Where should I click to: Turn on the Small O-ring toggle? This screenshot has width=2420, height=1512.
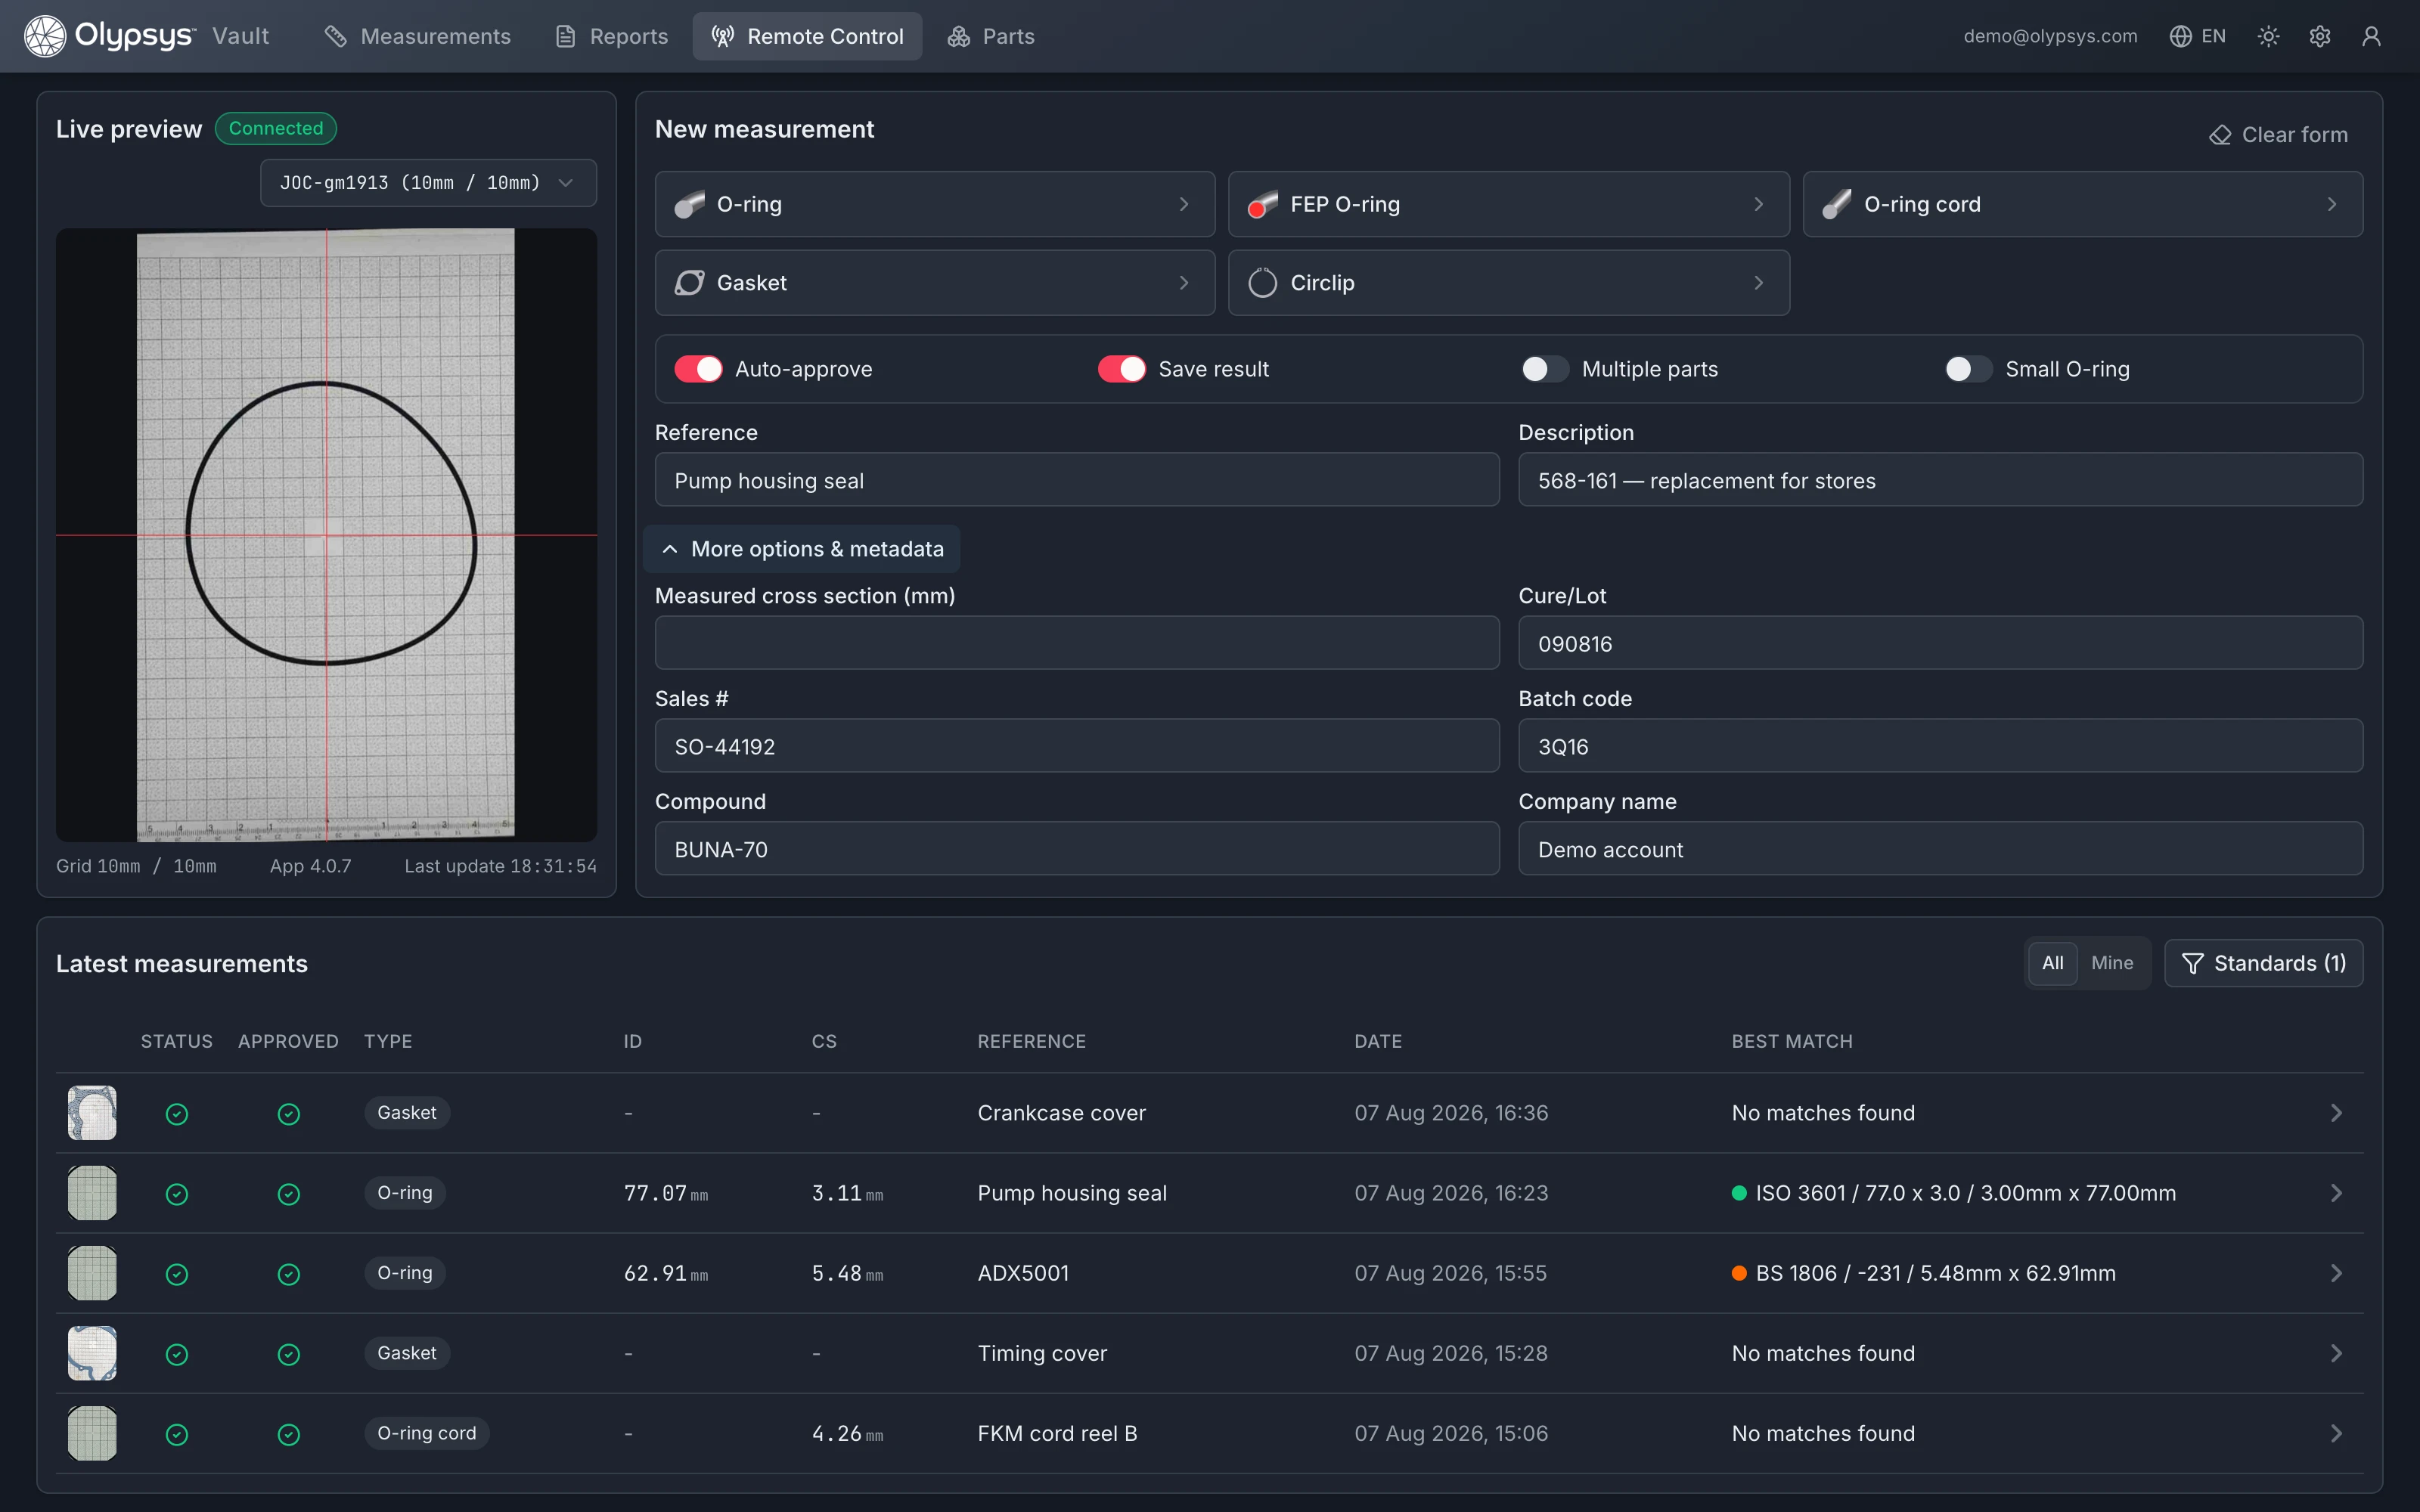1968,369
